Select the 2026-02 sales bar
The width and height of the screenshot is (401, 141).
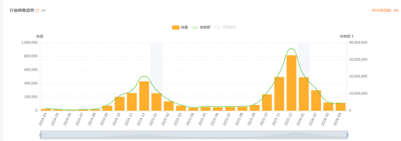[316, 101]
